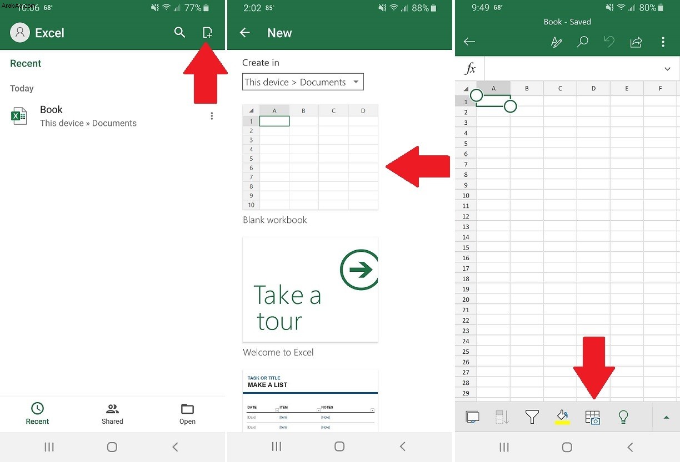Switch to the Shared tab
680x462 pixels.
coord(112,414)
